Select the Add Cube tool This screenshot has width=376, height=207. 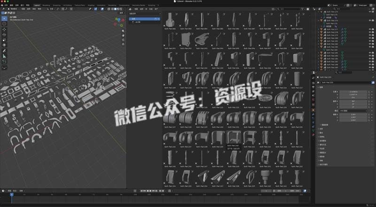[x=4, y=62]
